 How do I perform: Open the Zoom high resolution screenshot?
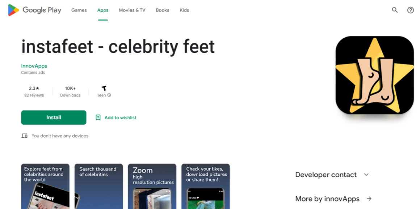pos(152,186)
